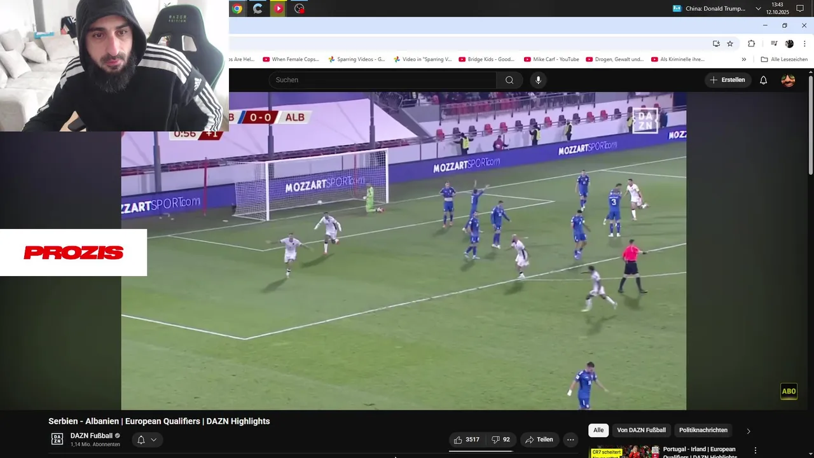This screenshot has height=458, width=814.
Task: Bookmark this page with the star icon
Action: pyautogui.click(x=730, y=43)
